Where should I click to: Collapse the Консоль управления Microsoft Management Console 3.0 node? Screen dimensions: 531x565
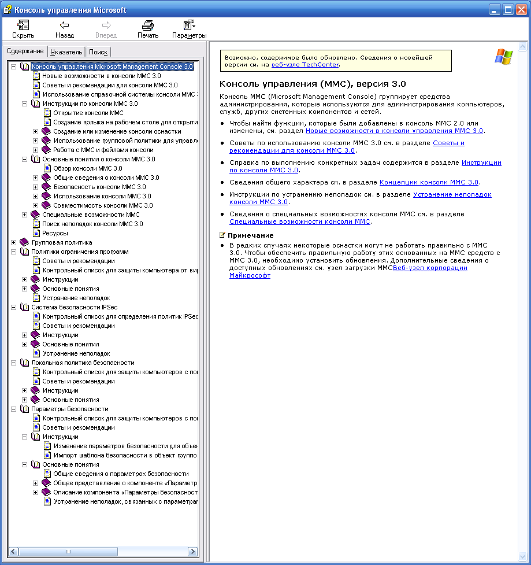click(14, 67)
